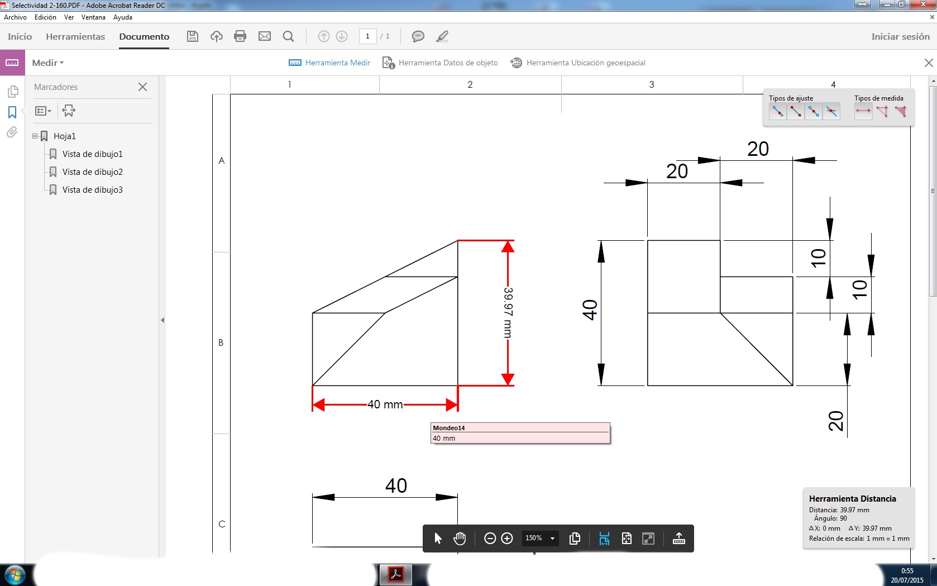Choose the hand pan tool
Image resolution: width=937 pixels, height=586 pixels.
(460, 538)
